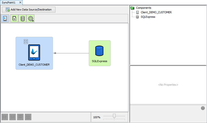Click Add New Data Source/Destination button
This screenshot has height=123, width=207.
coord(29,10)
